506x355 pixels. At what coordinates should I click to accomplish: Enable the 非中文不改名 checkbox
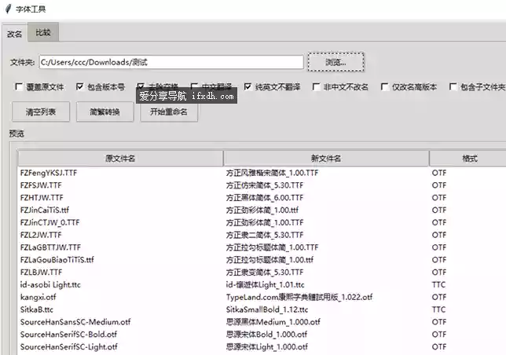(316, 86)
